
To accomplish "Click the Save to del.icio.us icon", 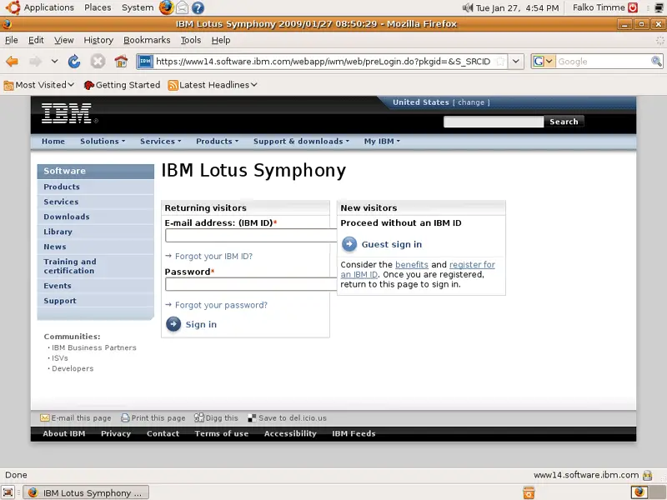I will pos(252,418).
